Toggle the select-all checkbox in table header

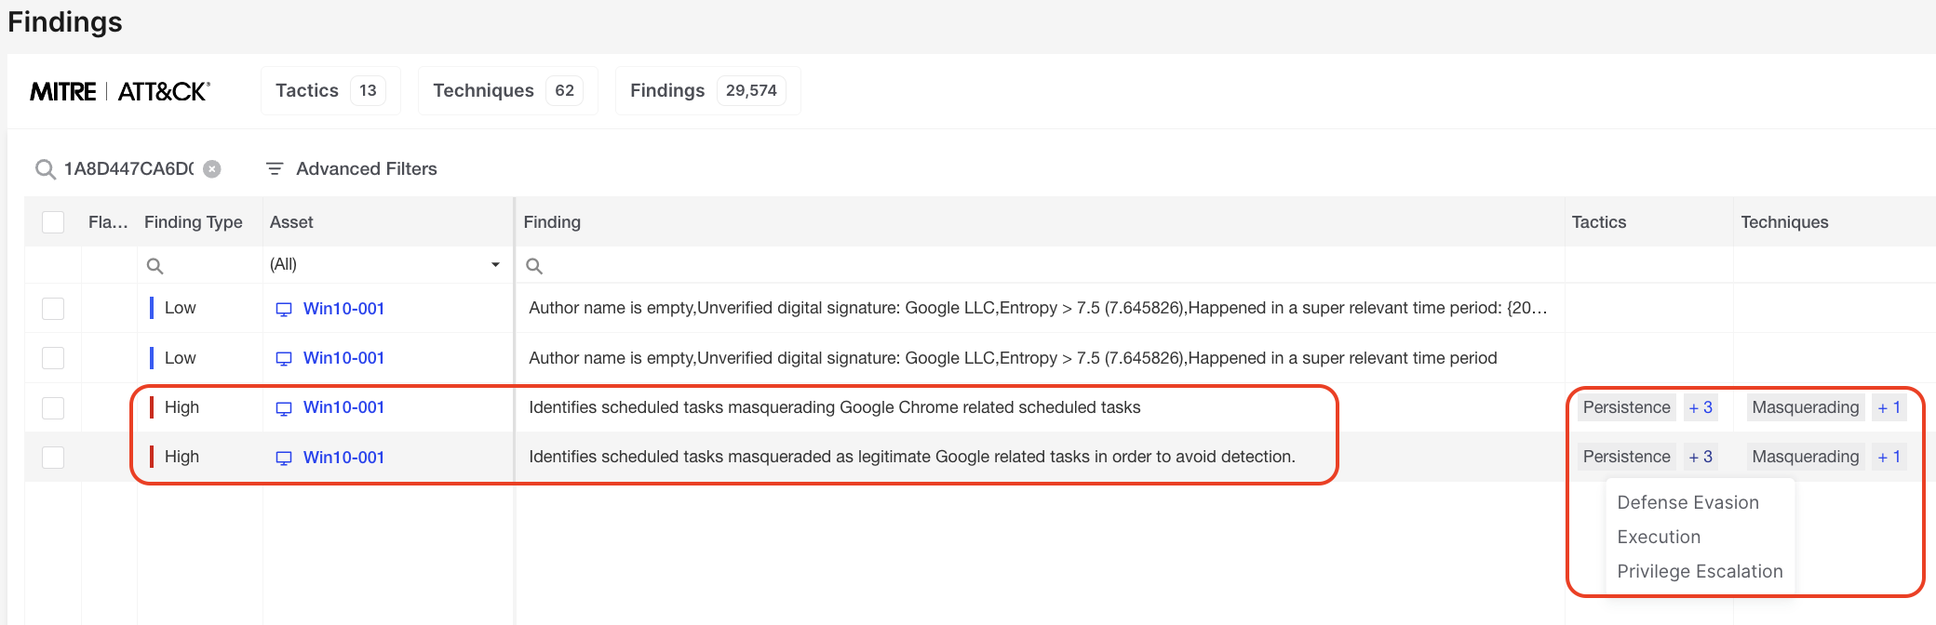53,222
